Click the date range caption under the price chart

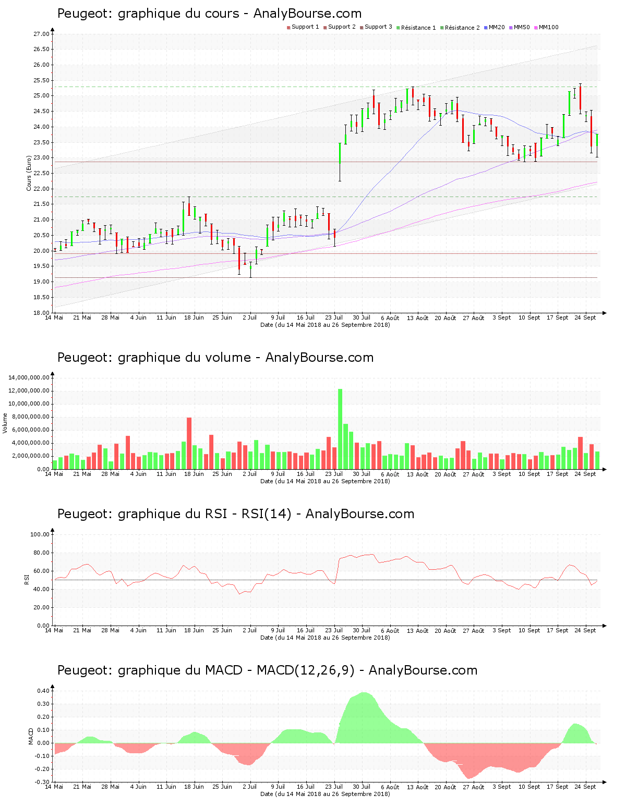325,325
